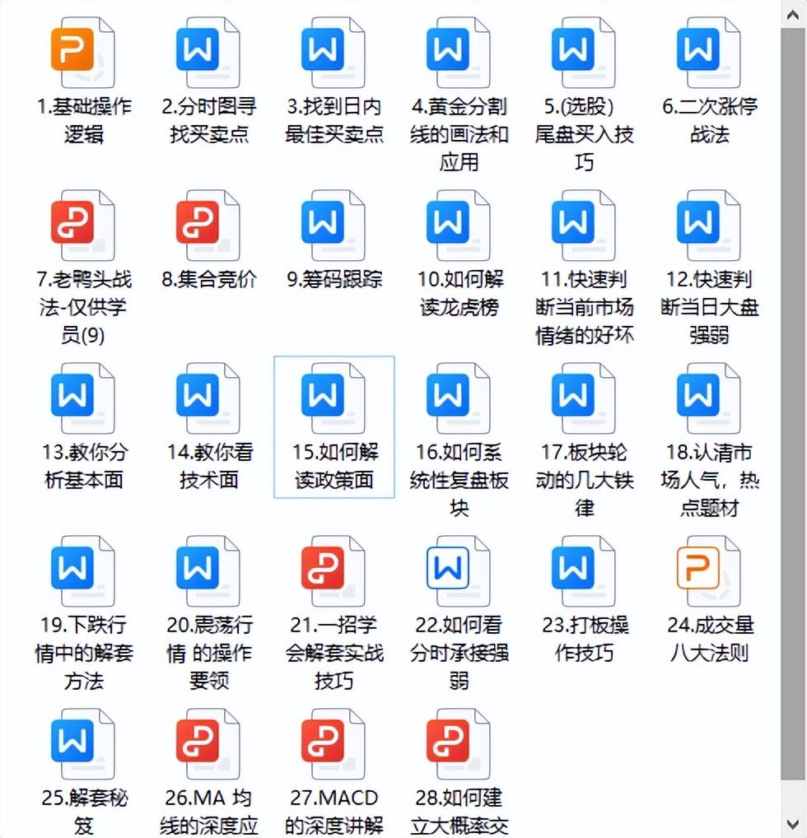The height and width of the screenshot is (838, 807).
Task: Click the file name 25.解套秘笈
Action: coord(85,812)
